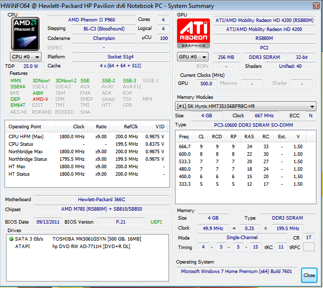Click the Windows 7 Home Premium OS field
This screenshot has width=323, height=288.
point(236,275)
